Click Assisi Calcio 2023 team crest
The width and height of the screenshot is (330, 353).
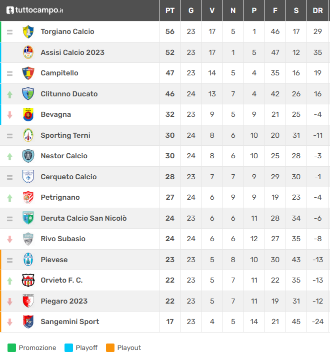[x=28, y=52]
